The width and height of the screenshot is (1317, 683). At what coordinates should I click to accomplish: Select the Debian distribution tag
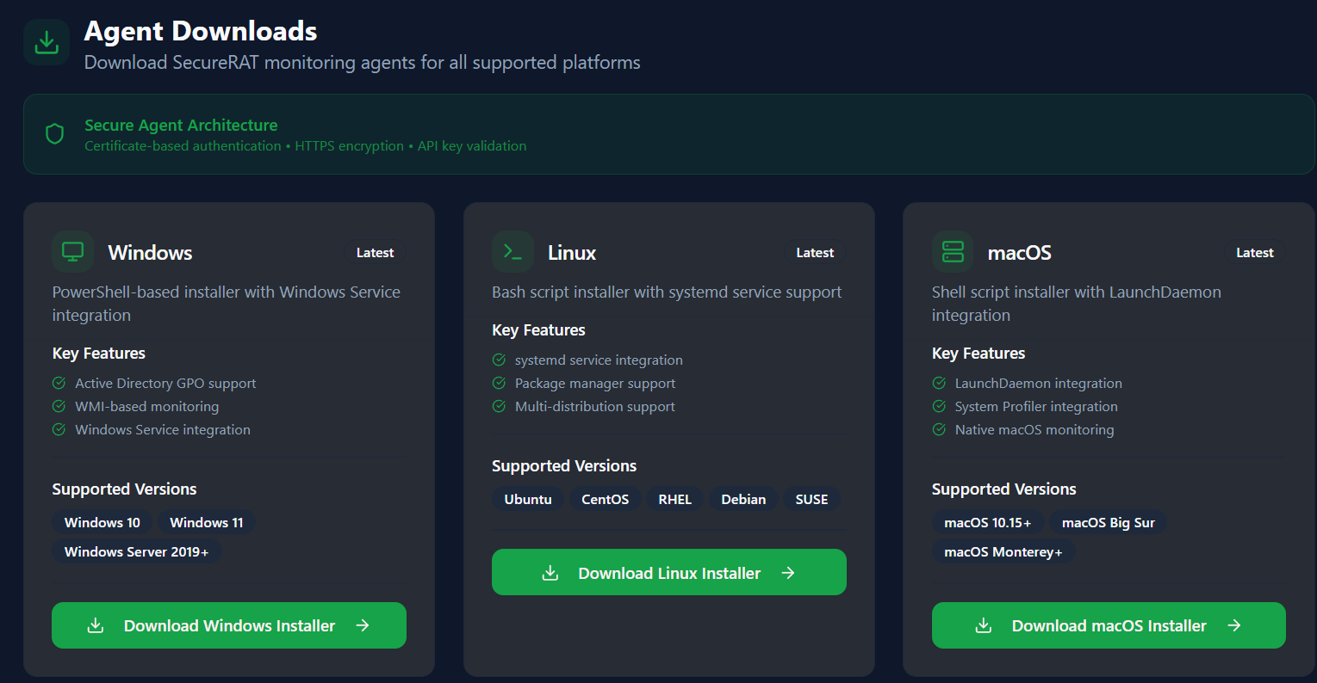(743, 499)
